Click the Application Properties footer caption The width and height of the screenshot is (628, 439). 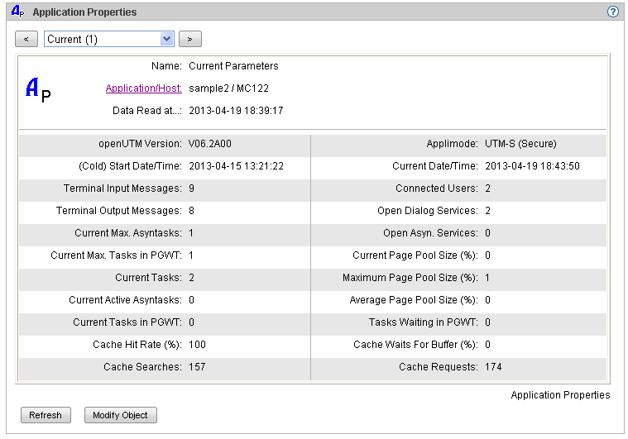(x=560, y=395)
